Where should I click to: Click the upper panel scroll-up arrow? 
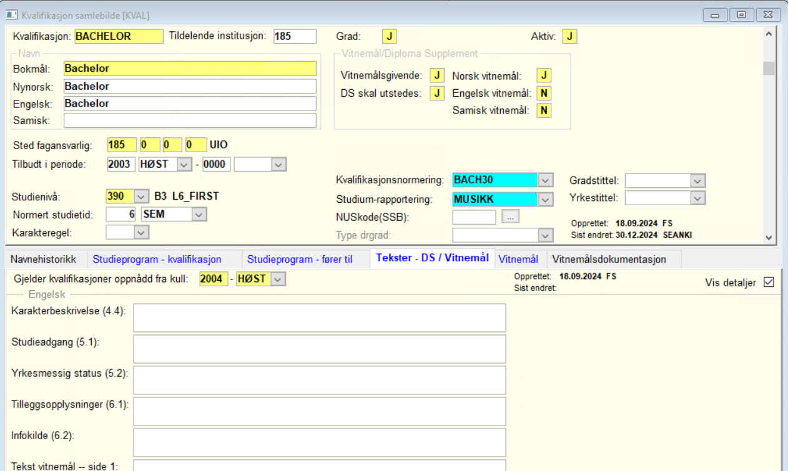(x=769, y=34)
